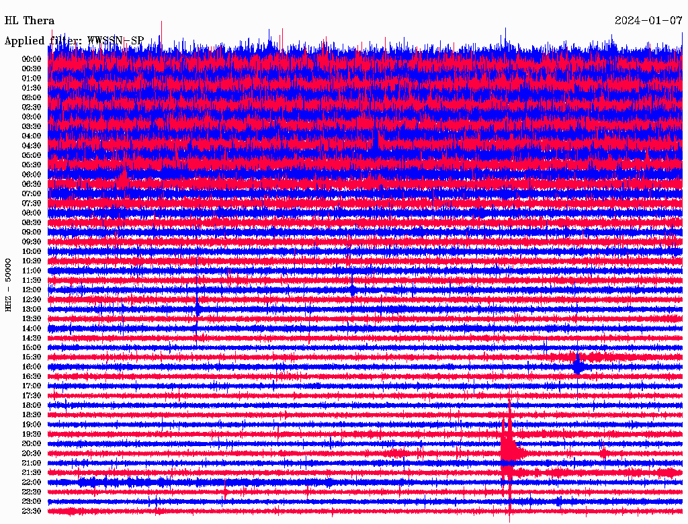Image resolution: width=688 pixels, height=524 pixels.
Task: Select the 04:00 time label
Action: (x=32, y=136)
